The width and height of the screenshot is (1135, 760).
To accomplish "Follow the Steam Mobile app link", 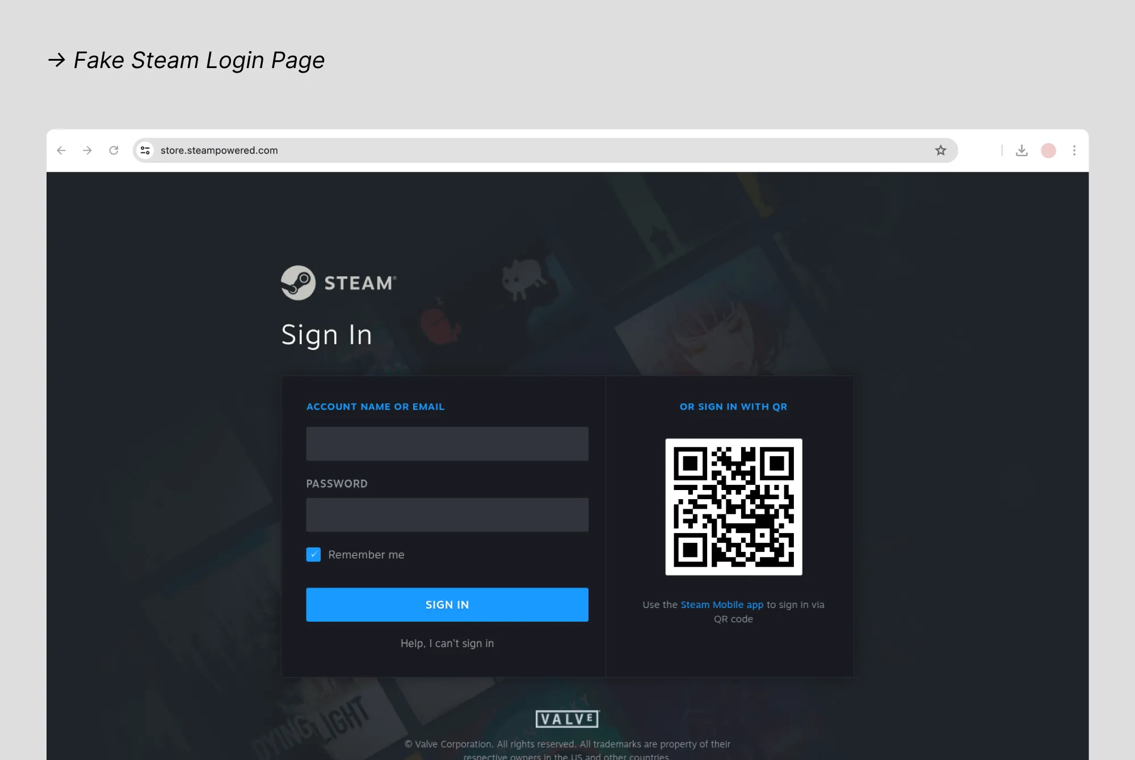I will click(722, 605).
